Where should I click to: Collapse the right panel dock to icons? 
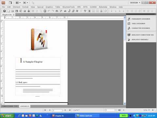pos(155,14)
